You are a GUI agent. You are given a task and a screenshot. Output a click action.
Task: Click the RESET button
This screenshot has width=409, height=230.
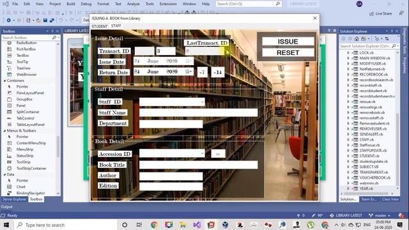(288, 52)
